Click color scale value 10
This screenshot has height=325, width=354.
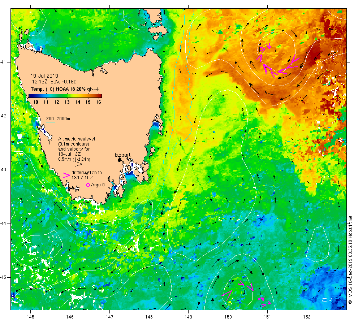pyautogui.click(x=35, y=102)
